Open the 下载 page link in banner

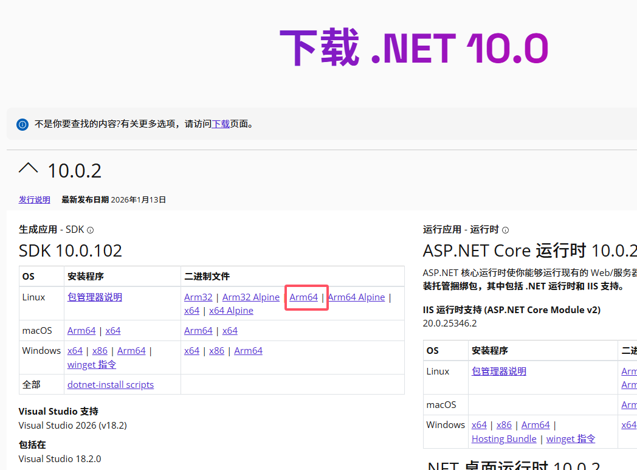pyautogui.click(x=220, y=124)
